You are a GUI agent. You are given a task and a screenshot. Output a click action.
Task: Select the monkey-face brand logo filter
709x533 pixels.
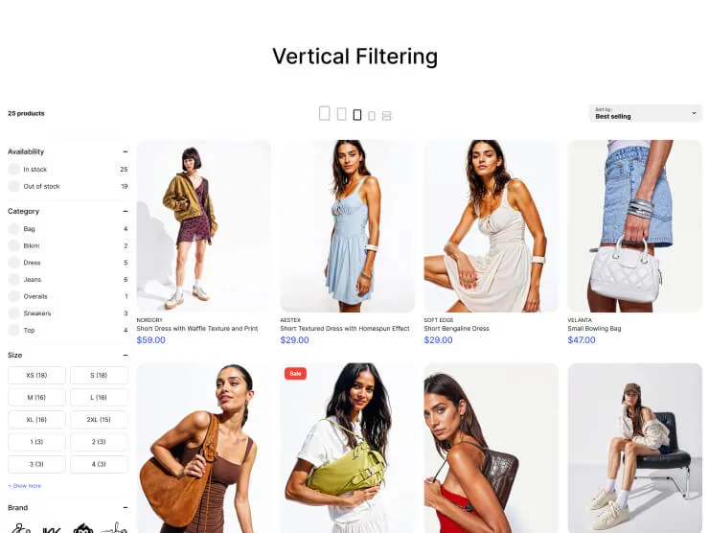click(83, 527)
